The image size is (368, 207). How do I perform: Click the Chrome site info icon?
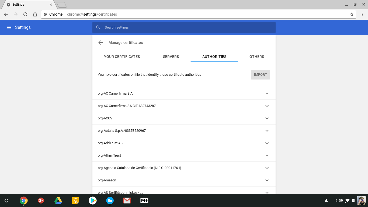pos(45,14)
